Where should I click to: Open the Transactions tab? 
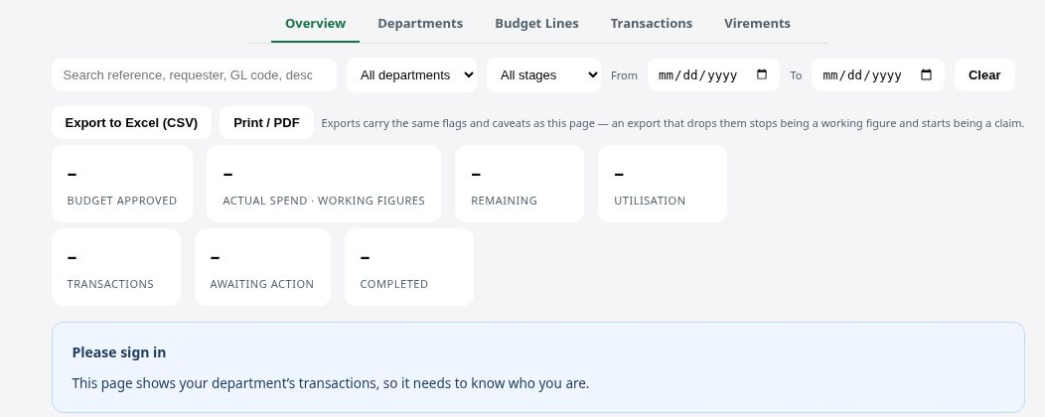tap(651, 23)
